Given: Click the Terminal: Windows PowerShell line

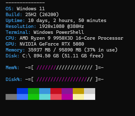Looking at the screenshot, I should click(45, 32).
